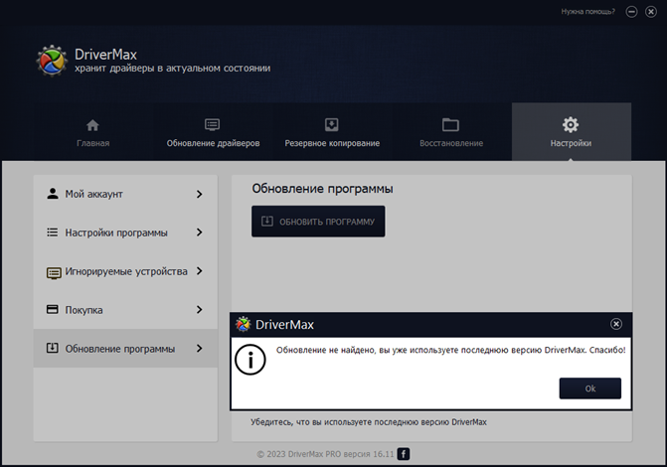
Task: Click the gear icon above Настройки
Action: [571, 124]
